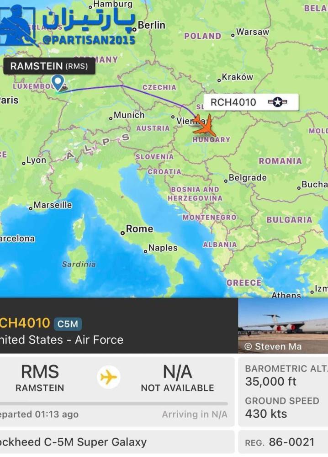Open the Partisan channel logo
The image size is (328, 457).
[x=18, y=26]
